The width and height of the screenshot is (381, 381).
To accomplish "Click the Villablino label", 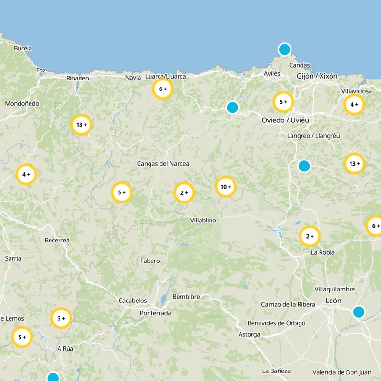I will (x=203, y=220).
